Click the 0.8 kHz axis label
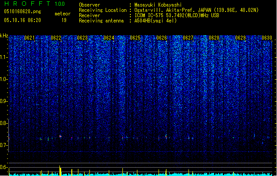 point(4,123)
